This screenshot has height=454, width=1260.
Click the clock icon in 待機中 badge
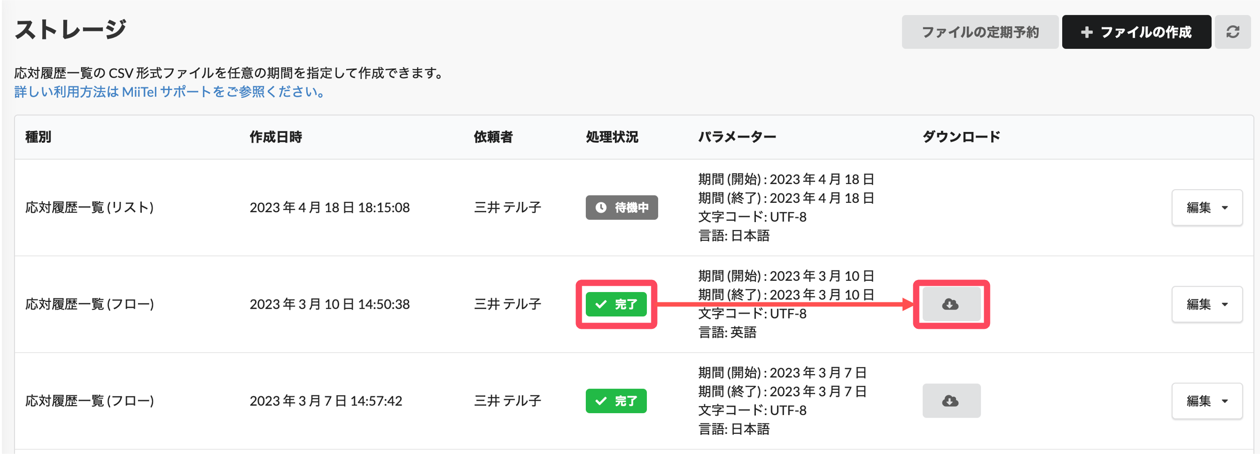(601, 207)
